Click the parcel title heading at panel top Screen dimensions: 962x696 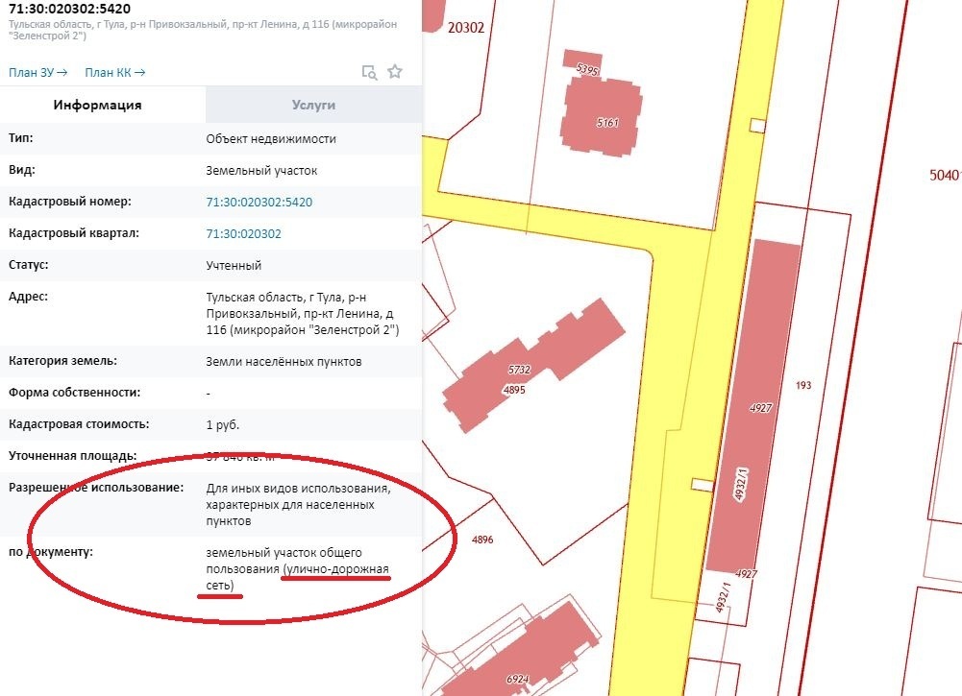(x=67, y=10)
